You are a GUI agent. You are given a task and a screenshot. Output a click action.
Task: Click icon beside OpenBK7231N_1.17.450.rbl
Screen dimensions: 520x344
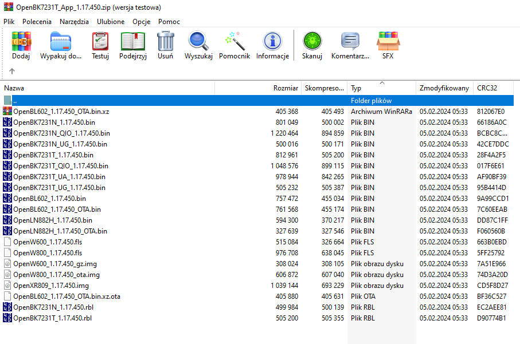click(7, 307)
